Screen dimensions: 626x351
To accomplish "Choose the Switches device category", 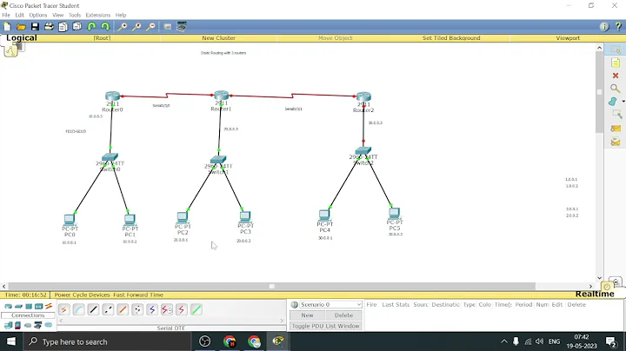I will click(18, 307).
